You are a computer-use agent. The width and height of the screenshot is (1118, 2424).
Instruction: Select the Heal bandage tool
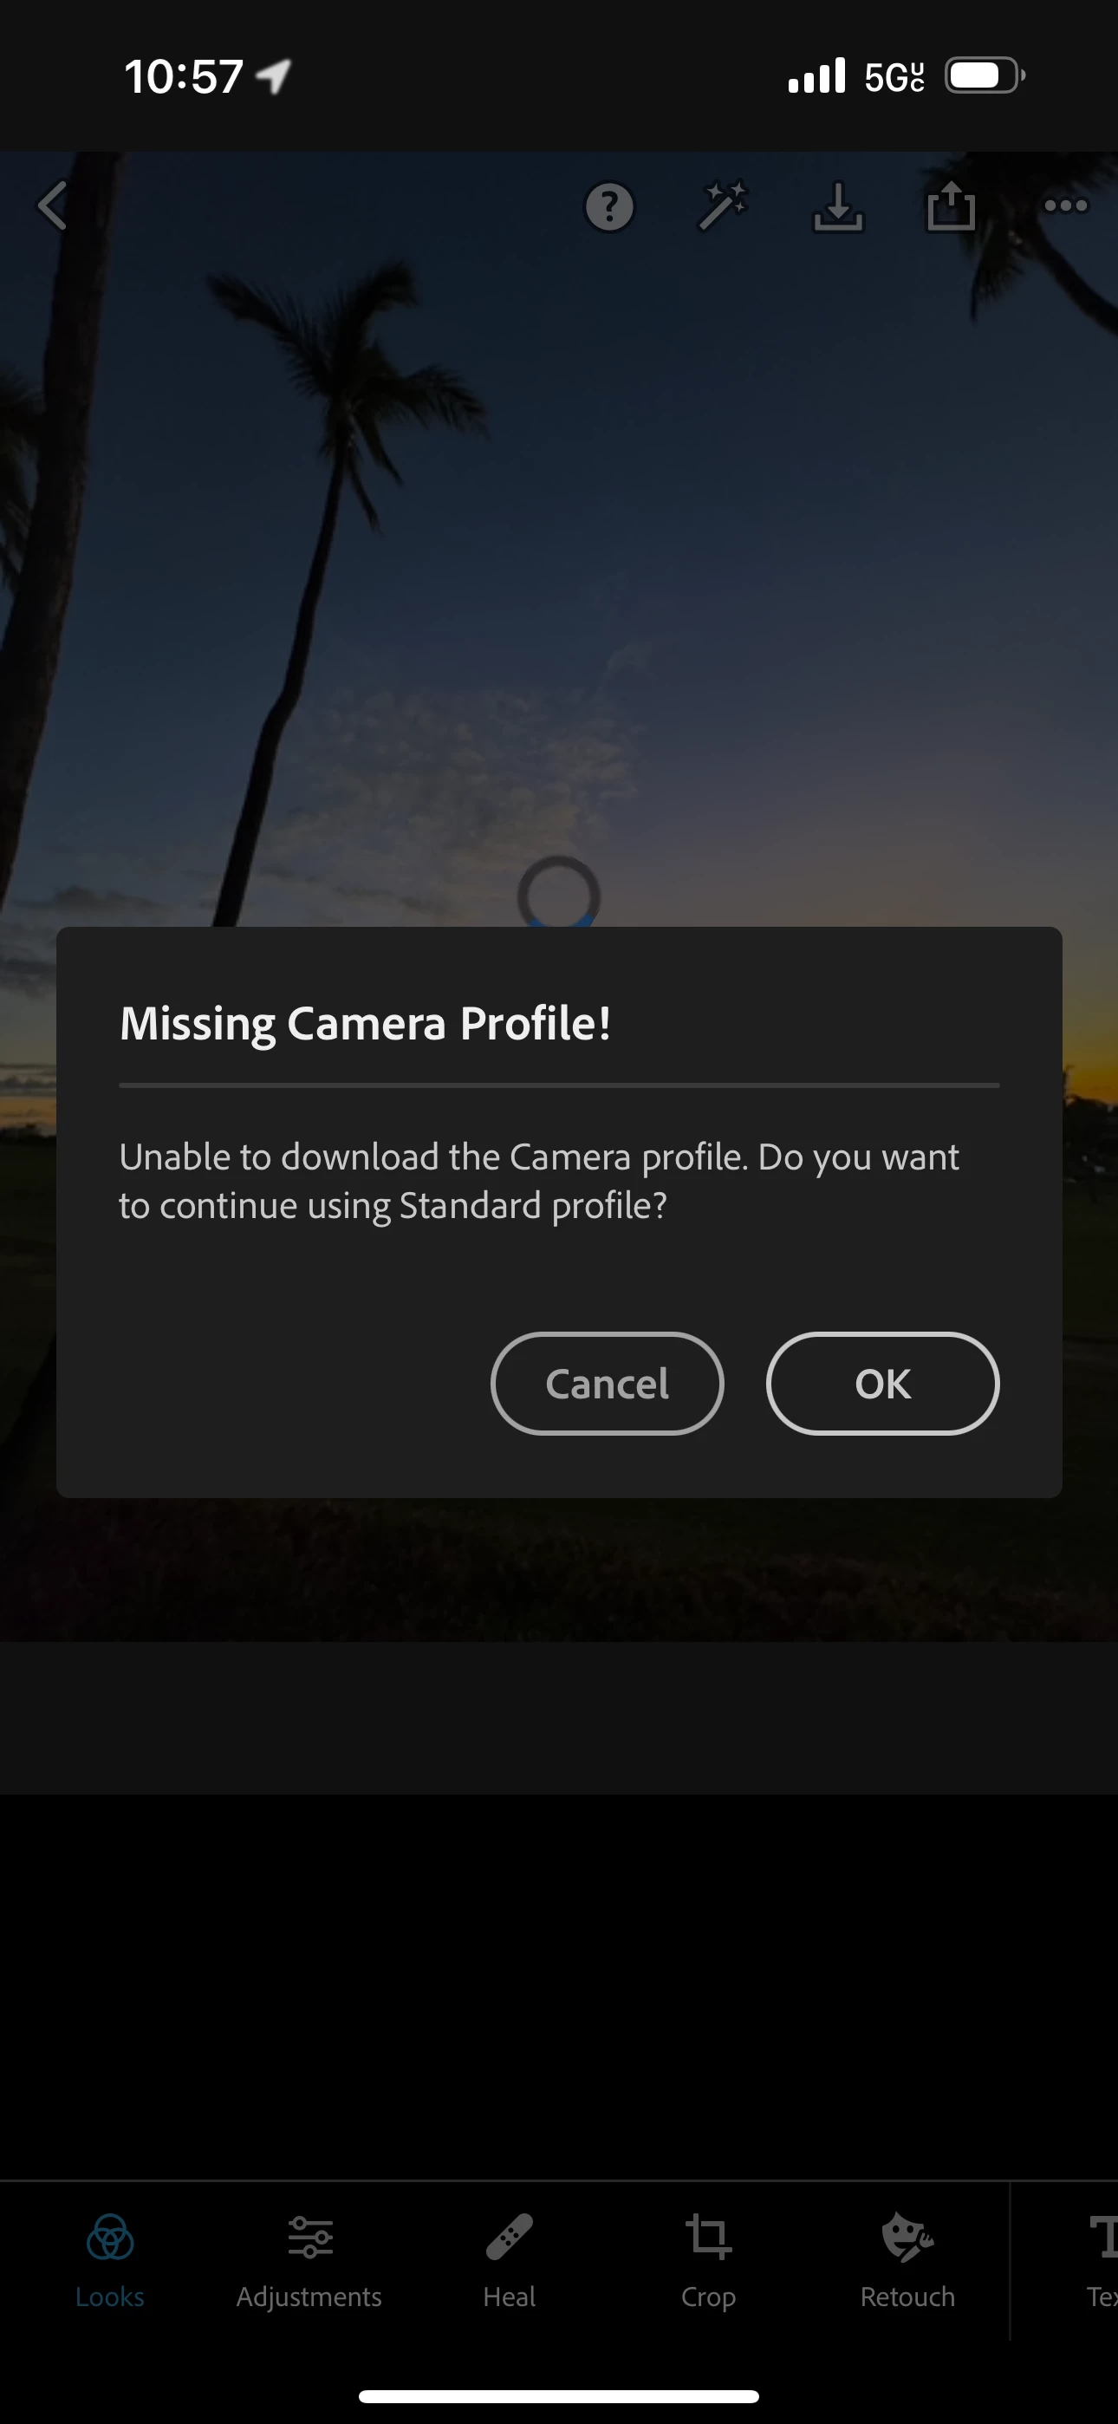(509, 2260)
